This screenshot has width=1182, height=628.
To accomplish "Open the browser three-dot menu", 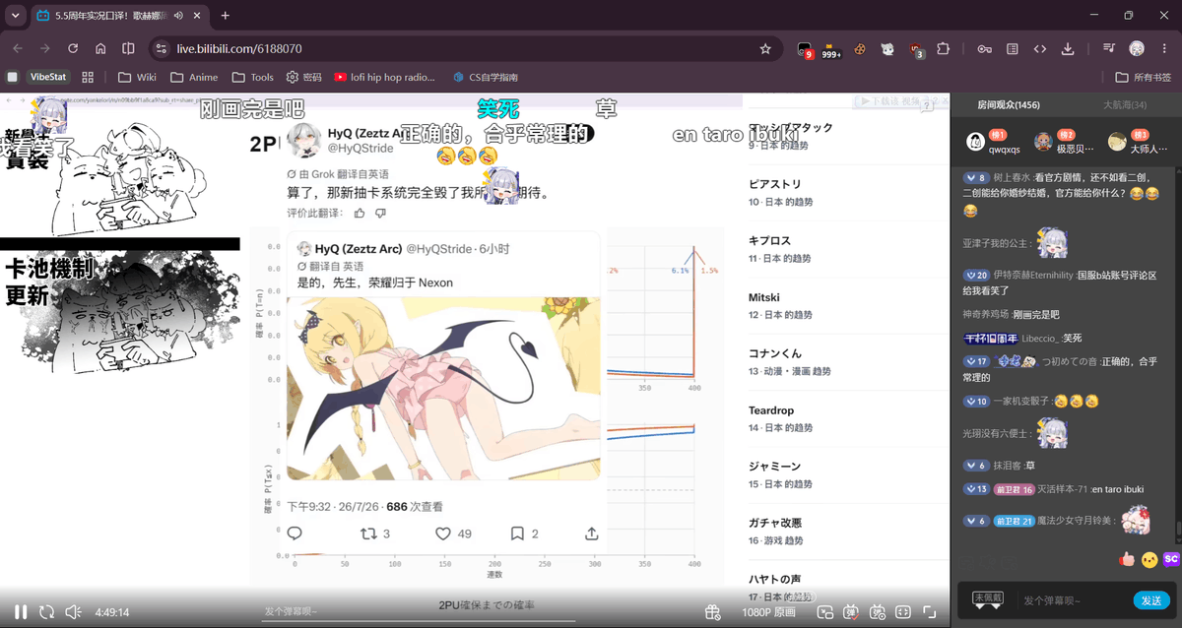I will click(1163, 48).
